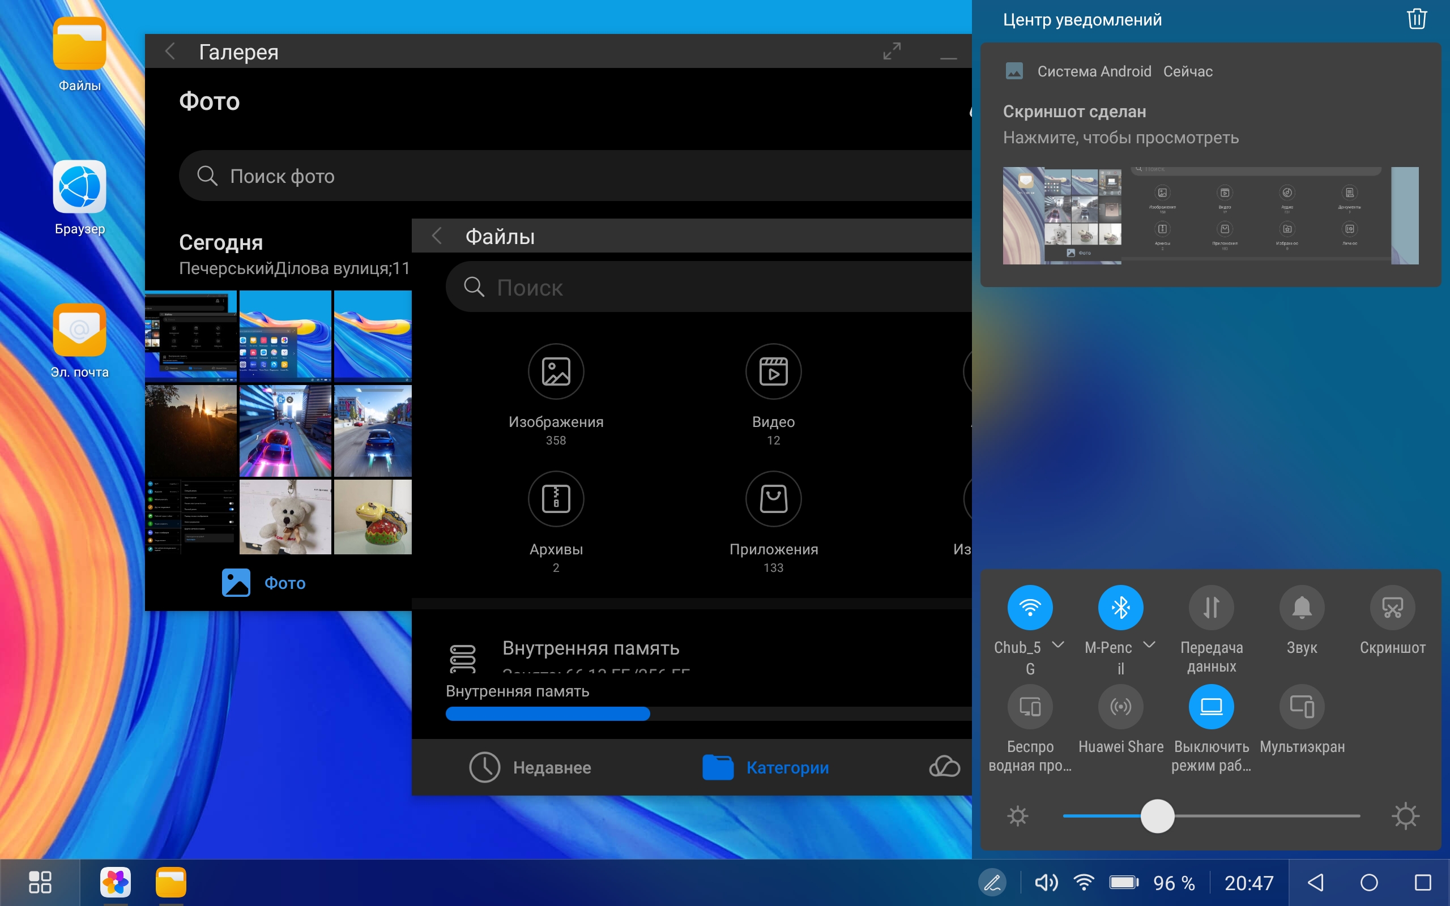Toggle Wi-Fi Chub_5G off
Screen dimensions: 1450x906
[1030, 607]
